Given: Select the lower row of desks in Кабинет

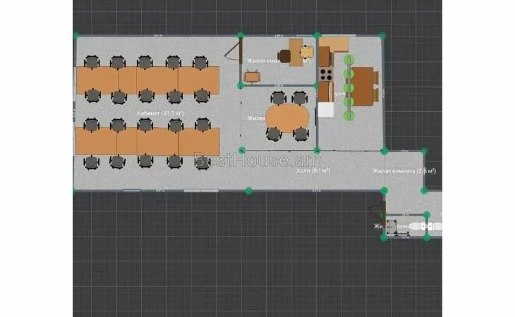Looking at the screenshot, I should (x=147, y=141).
